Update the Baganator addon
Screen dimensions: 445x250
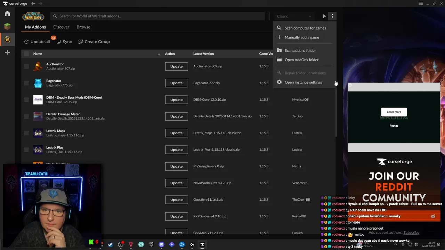click(x=176, y=83)
